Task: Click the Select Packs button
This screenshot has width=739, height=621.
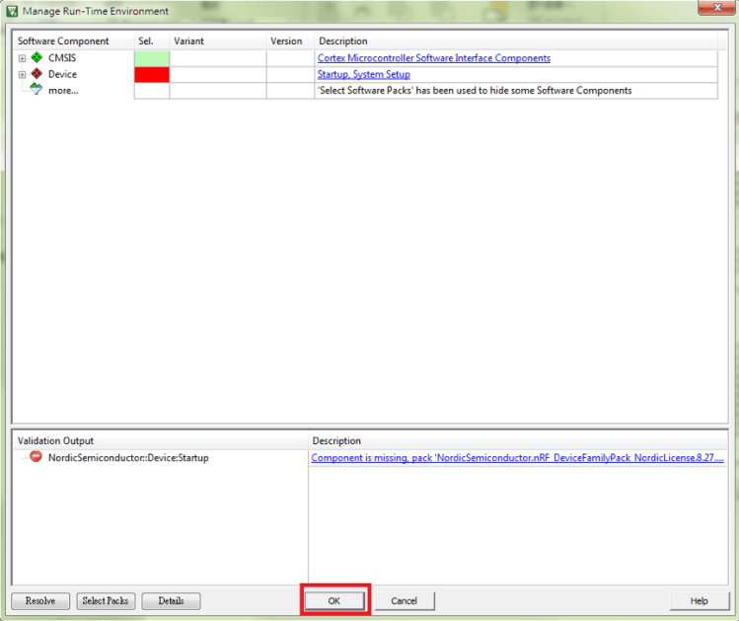Action: (x=106, y=600)
